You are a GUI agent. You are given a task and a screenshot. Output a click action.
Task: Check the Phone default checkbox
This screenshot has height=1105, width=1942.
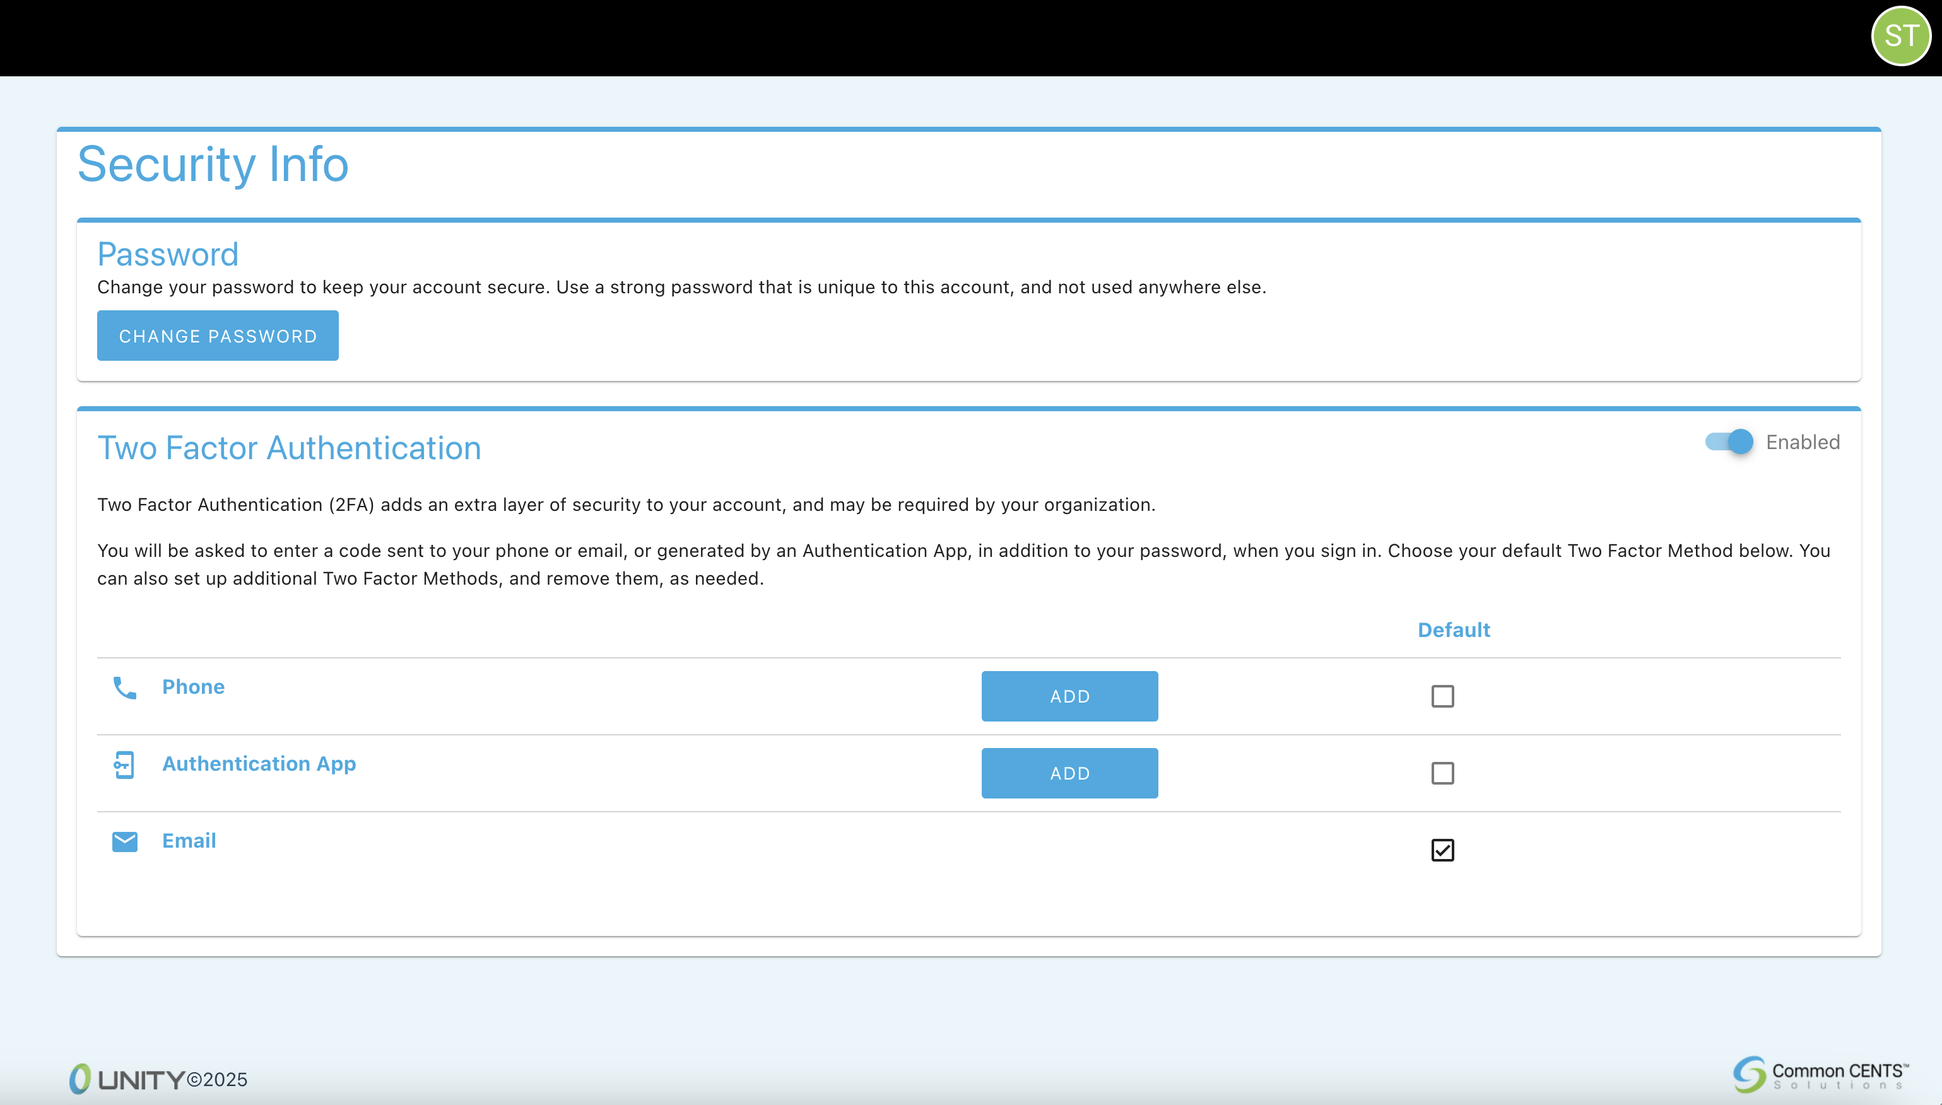tap(1443, 695)
